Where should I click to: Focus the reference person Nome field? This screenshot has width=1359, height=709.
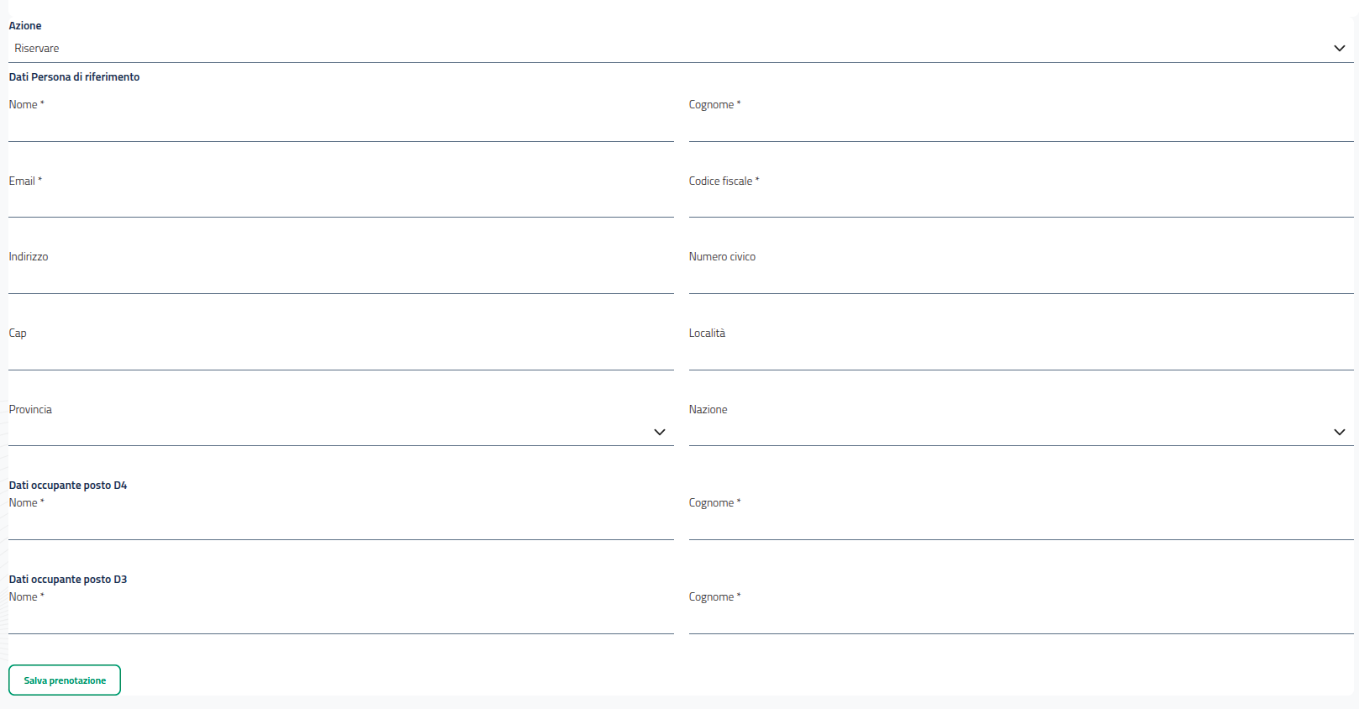(x=340, y=128)
